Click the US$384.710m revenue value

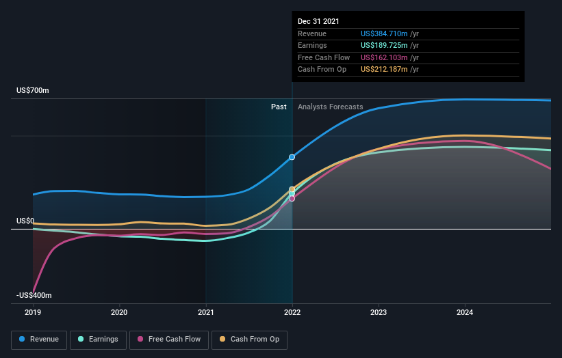pyautogui.click(x=384, y=33)
